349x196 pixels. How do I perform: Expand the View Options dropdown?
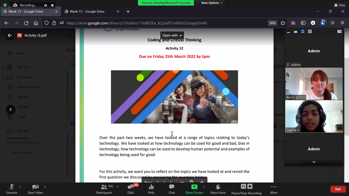[212, 3]
